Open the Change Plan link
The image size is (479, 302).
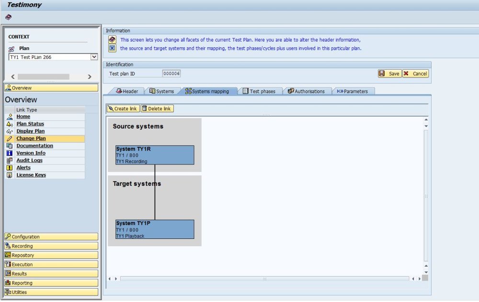[x=31, y=139]
